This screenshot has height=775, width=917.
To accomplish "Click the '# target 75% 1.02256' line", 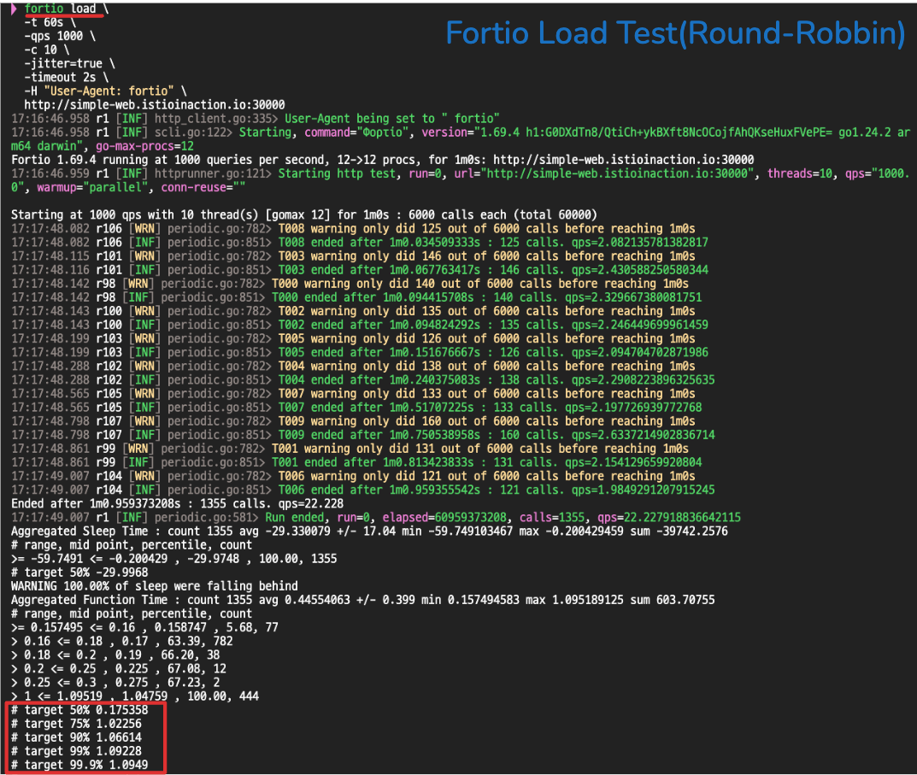I will pos(76,724).
